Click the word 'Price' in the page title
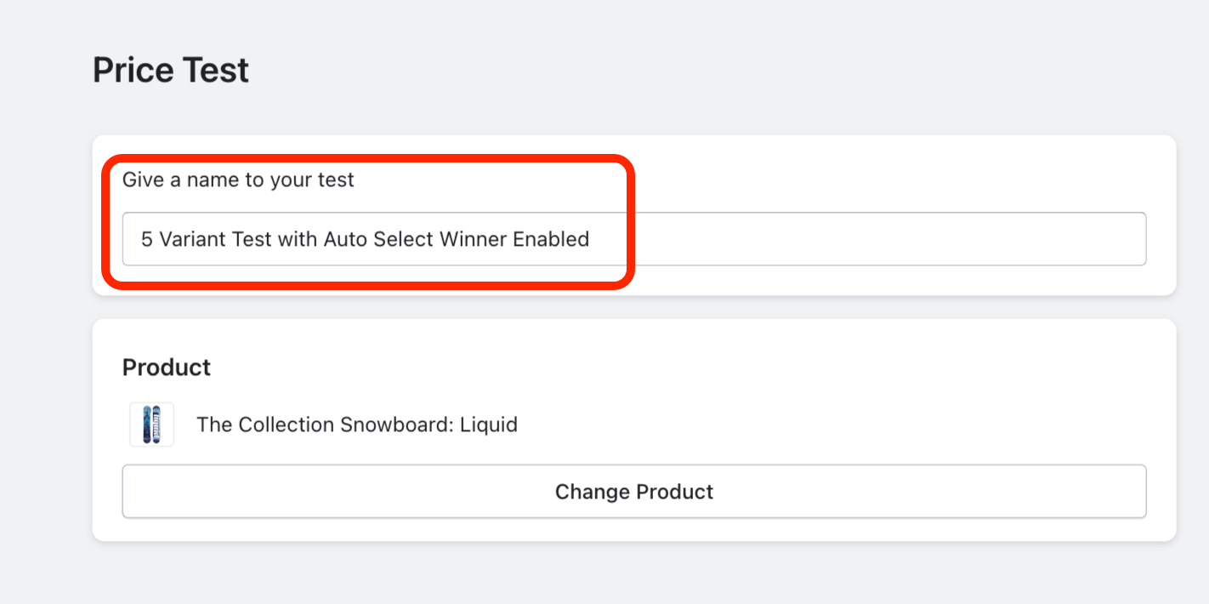1209x604 pixels. [132, 70]
